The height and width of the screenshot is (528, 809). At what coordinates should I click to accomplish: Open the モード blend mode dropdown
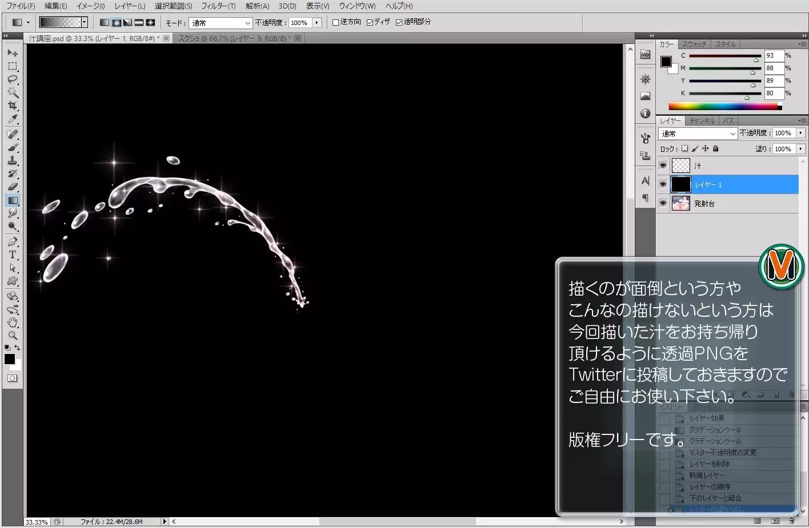click(221, 23)
